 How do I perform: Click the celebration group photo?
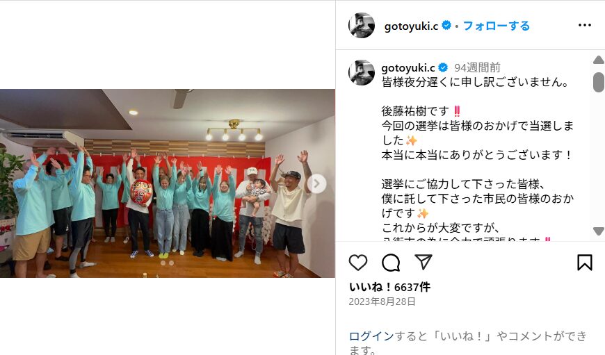click(x=168, y=183)
